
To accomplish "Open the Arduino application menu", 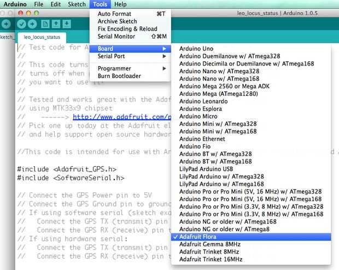I will pos(15,4).
